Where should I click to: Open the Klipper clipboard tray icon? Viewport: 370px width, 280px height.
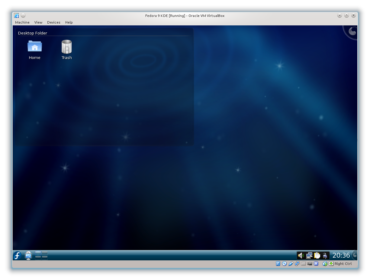[317, 256]
